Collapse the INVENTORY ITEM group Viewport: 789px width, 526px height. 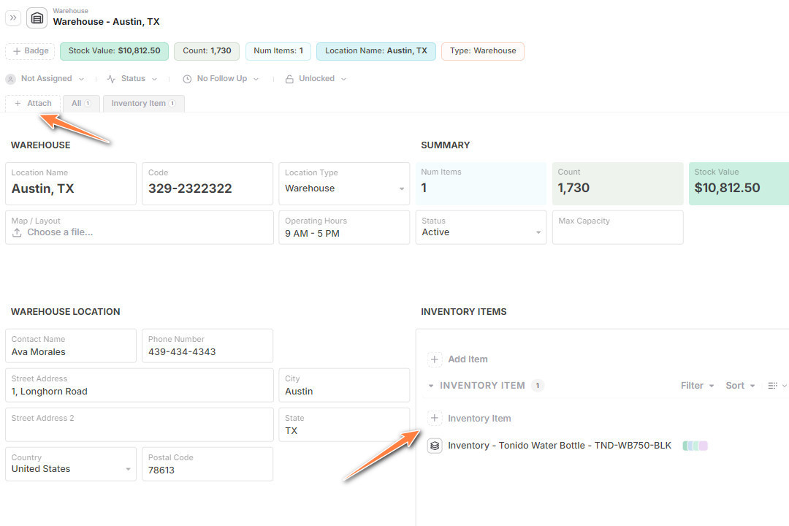(x=431, y=386)
